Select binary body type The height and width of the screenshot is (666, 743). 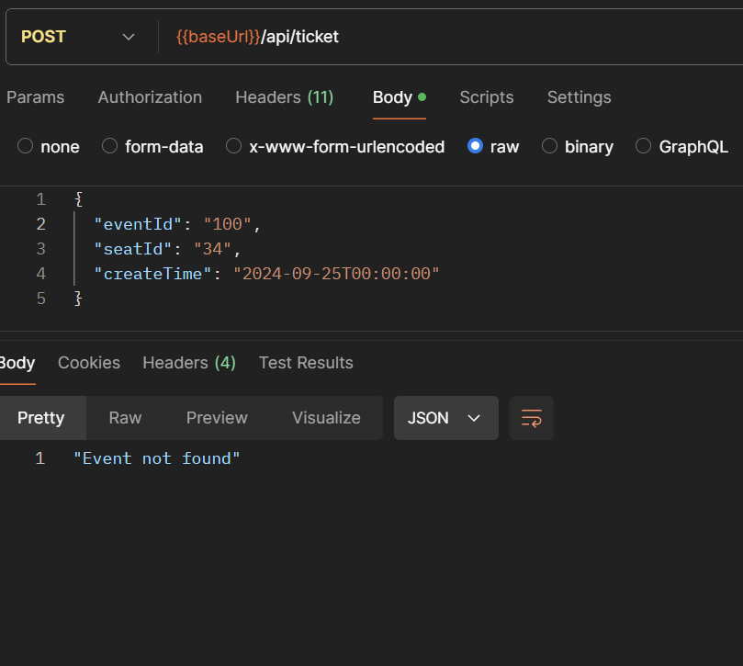point(549,146)
